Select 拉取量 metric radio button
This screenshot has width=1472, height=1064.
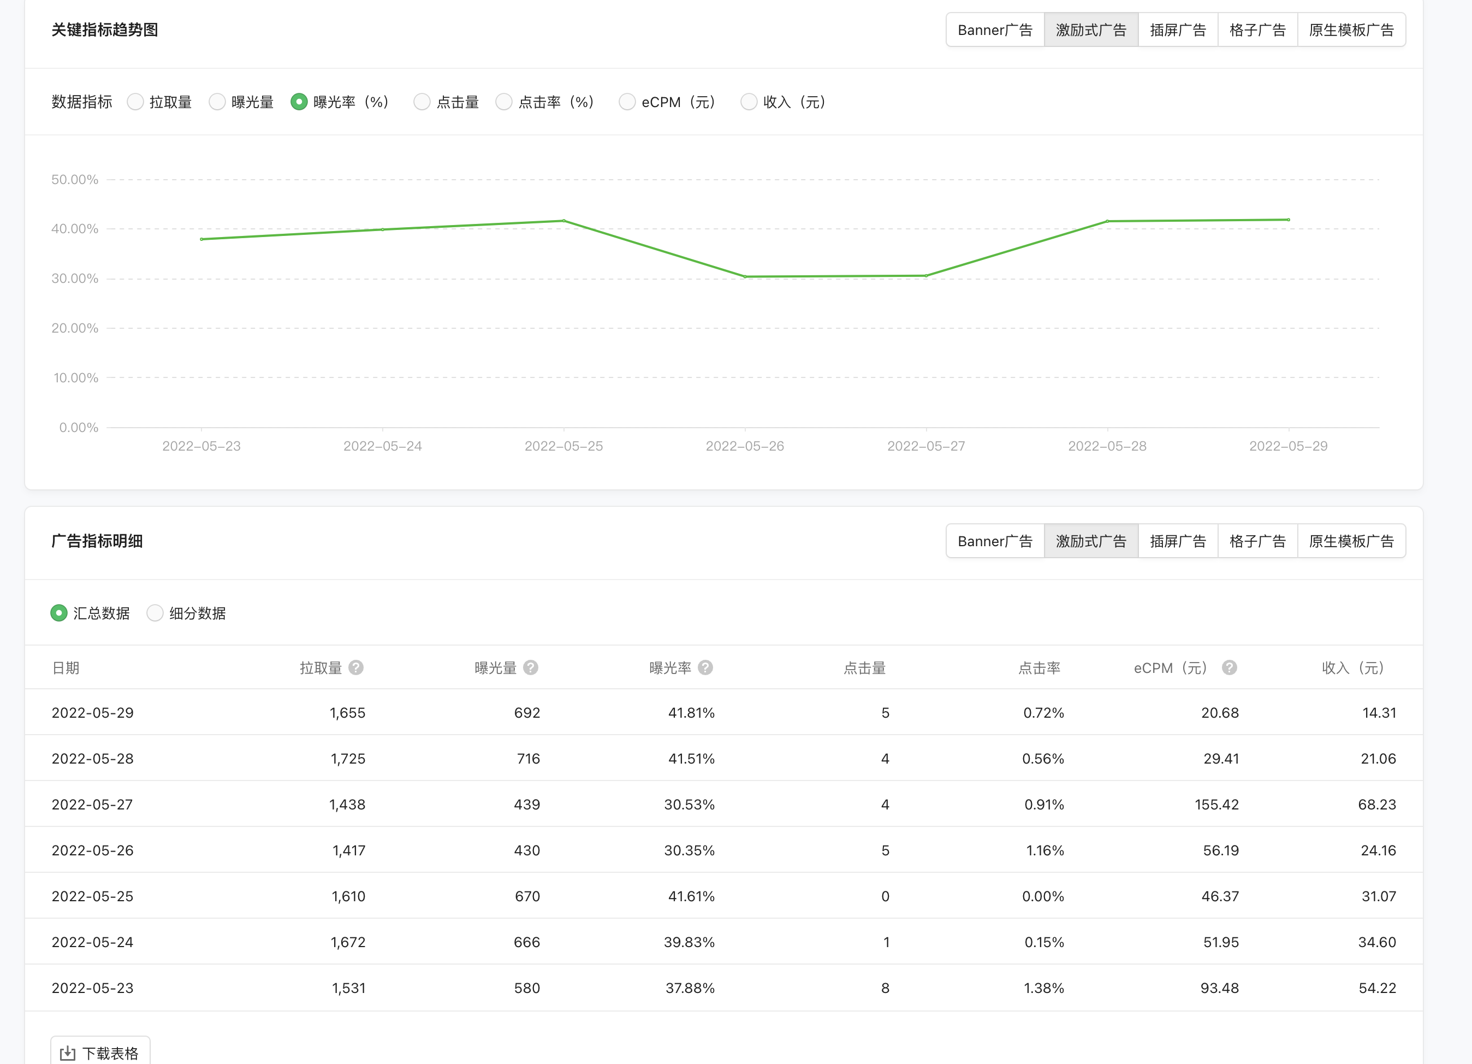135,102
